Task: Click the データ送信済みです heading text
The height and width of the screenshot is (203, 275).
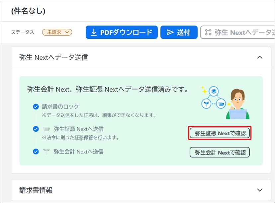Action: (x=108, y=89)
